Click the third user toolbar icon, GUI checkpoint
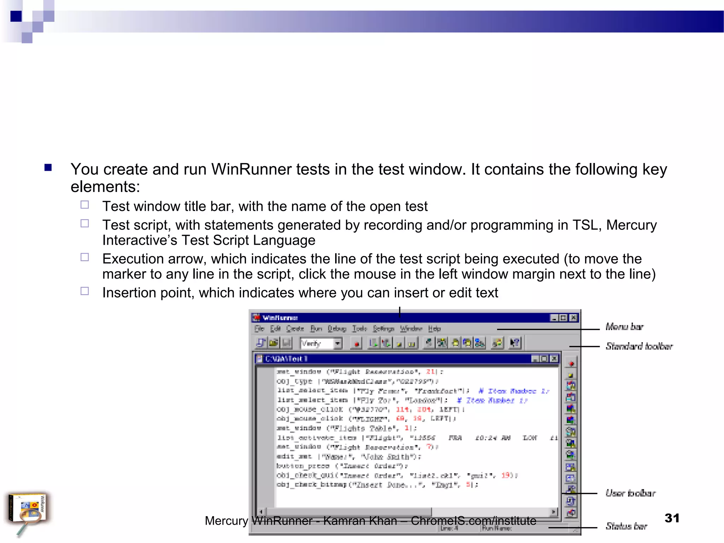This screenshot has height=543, width=724. 571,386
